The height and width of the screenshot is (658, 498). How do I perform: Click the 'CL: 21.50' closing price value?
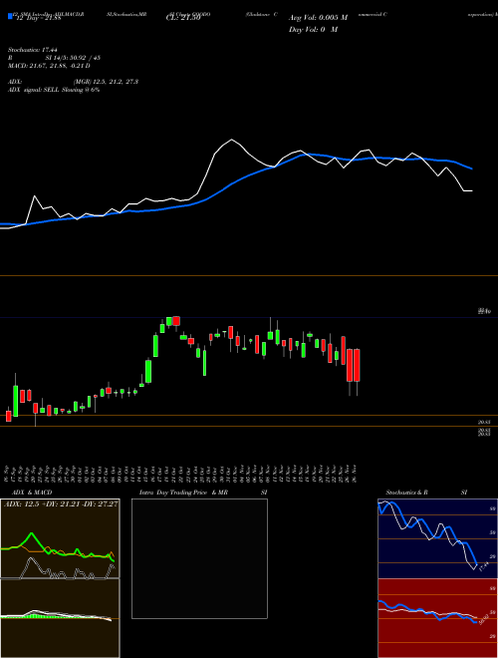point(183,18)
